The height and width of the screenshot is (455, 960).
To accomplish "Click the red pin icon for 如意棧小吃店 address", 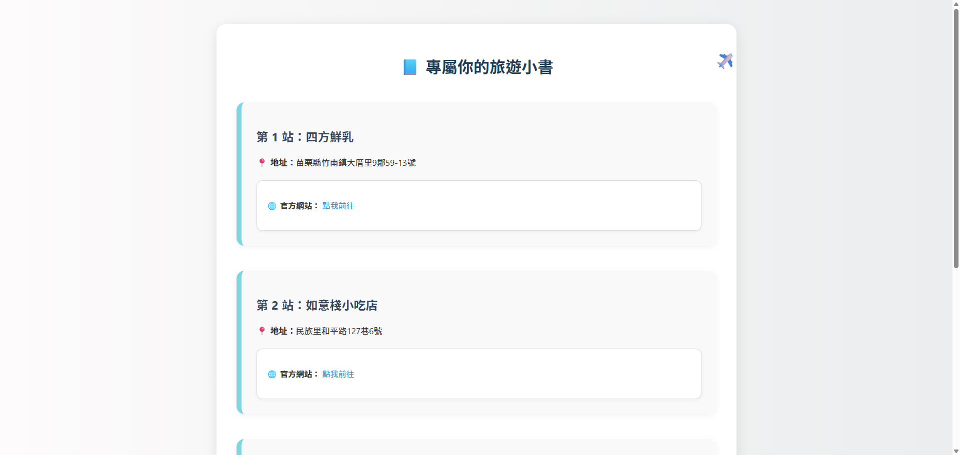I will click(x=261, y=331).
